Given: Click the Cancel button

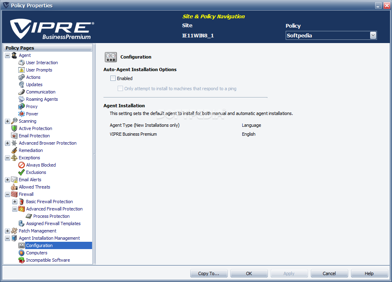Looking at the screenshot, I should (x=329, y=273).
